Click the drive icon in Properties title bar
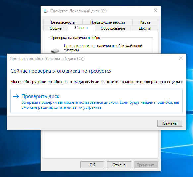 click(46, 11)
